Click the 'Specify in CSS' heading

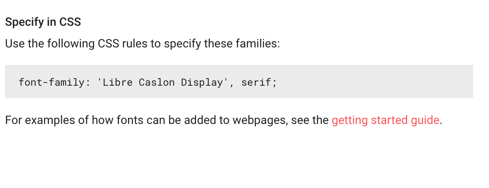coord(43,22)
